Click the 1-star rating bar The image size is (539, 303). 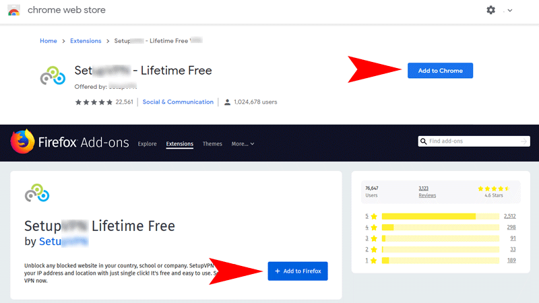441,261
